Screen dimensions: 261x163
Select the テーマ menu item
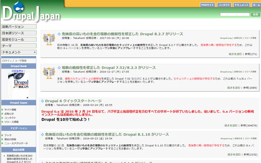coord(19,46)
